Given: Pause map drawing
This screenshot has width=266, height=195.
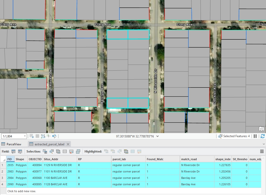Looking at the screenshot, I should (255, 136).
